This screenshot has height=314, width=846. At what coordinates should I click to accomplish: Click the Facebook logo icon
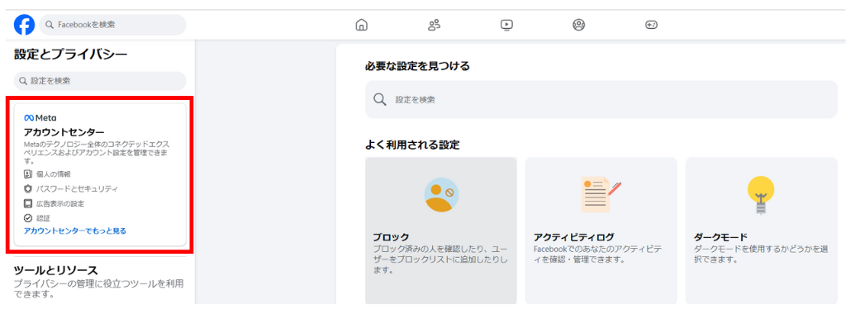click(x=24, y=25)
